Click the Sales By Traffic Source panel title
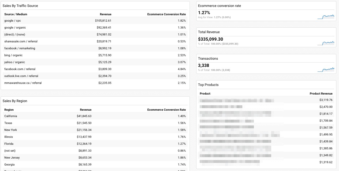Image resolution: width=339 pixels, height=171 pixels. [21, 5]
